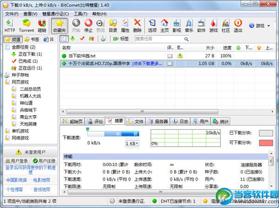Open the 彗星通行证(C) menu
The width and height of the screenshot is (279, 208).
55,14
